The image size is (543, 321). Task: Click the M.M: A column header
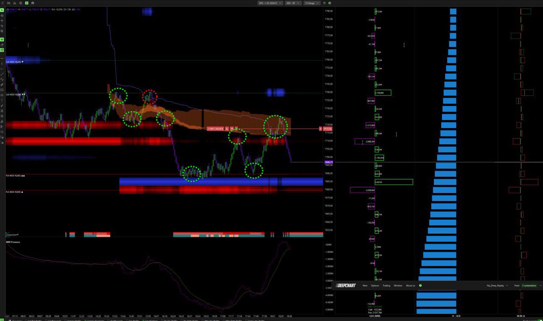point(520,315)
